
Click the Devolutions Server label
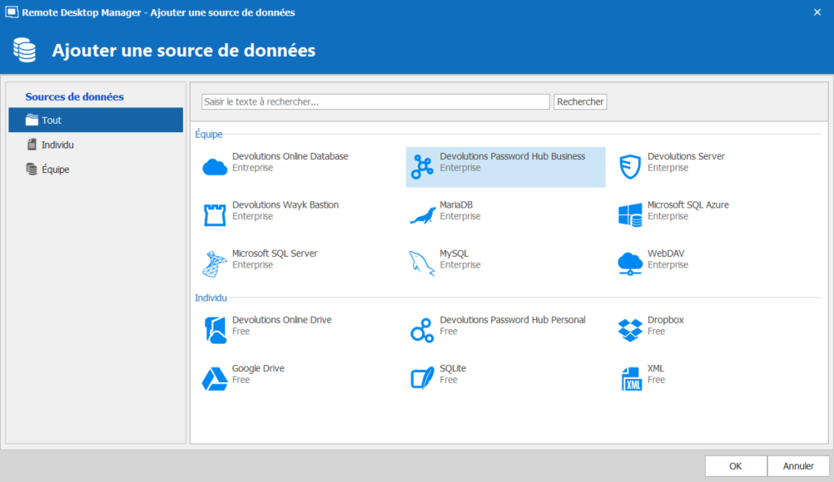coord(686,156)
